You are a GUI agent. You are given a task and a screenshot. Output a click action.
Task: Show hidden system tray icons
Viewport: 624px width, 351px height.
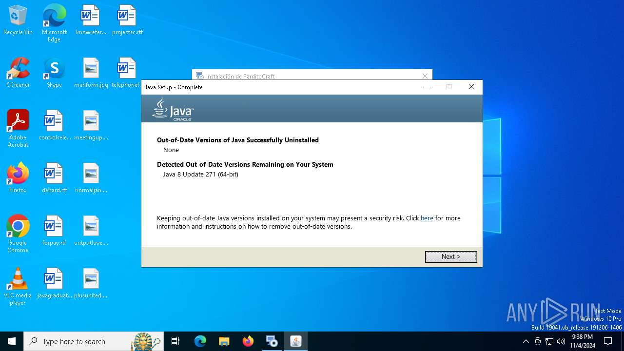[526, 341]
